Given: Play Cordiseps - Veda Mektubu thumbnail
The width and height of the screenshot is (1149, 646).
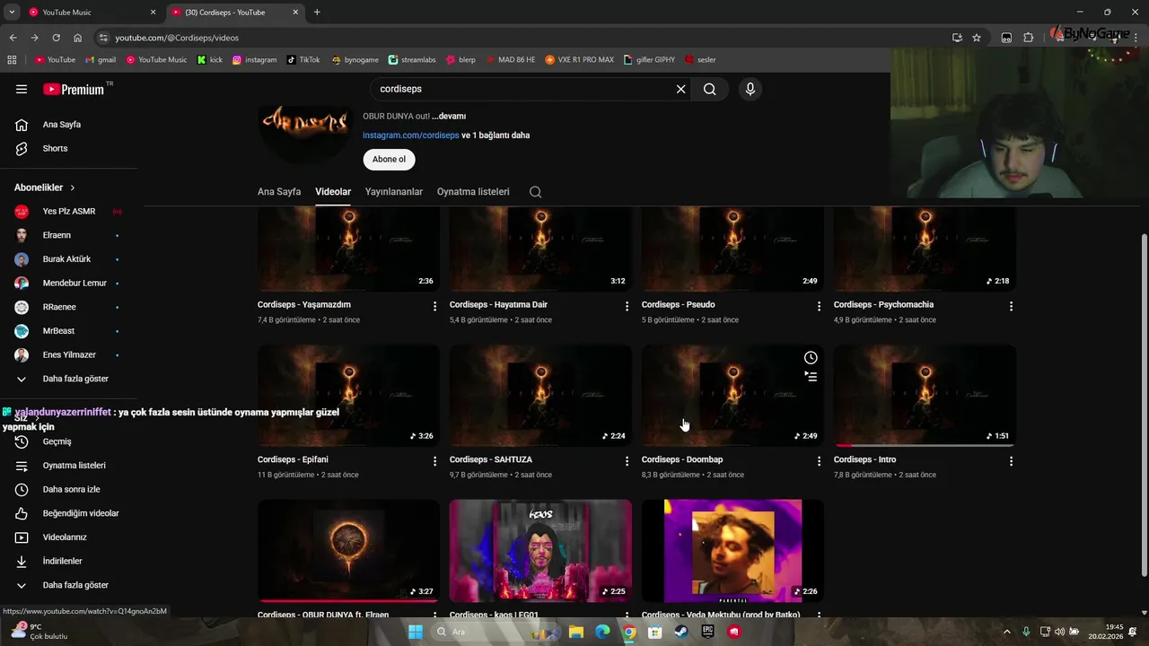Looking at the screenshot, I should point(732,551).
